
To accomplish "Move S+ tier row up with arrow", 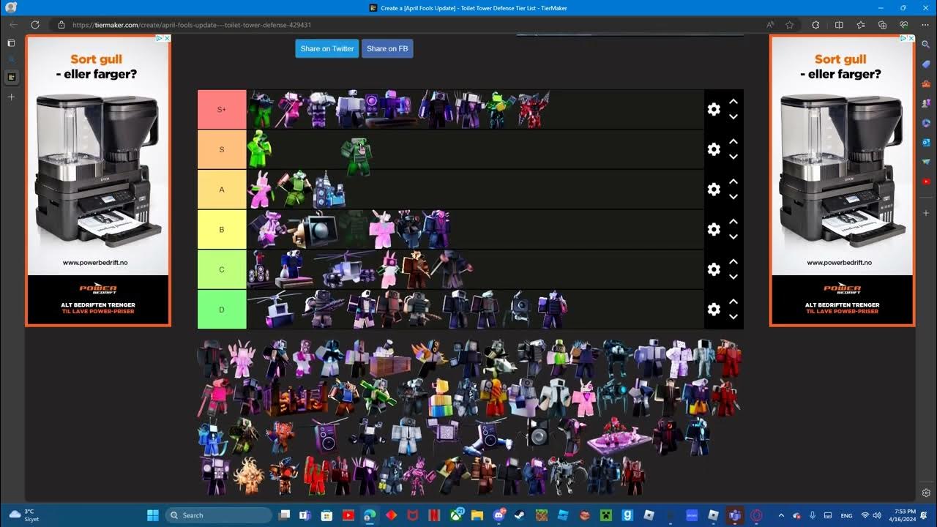I will click(x=733, y=102).
